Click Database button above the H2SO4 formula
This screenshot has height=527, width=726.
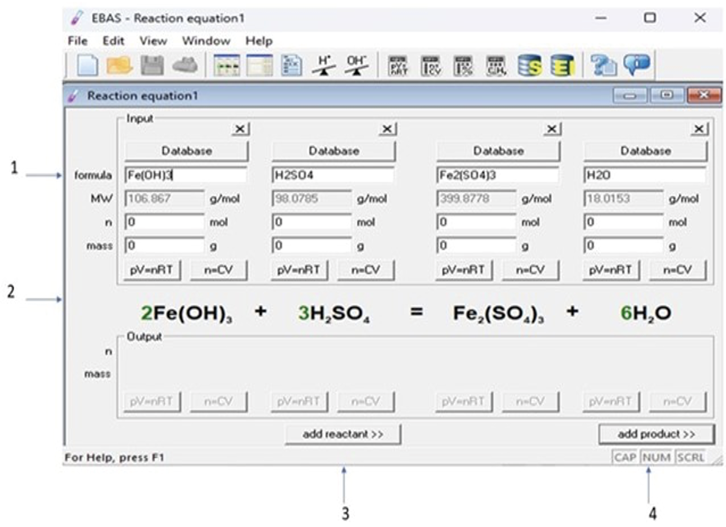click(x=334, y=151)
